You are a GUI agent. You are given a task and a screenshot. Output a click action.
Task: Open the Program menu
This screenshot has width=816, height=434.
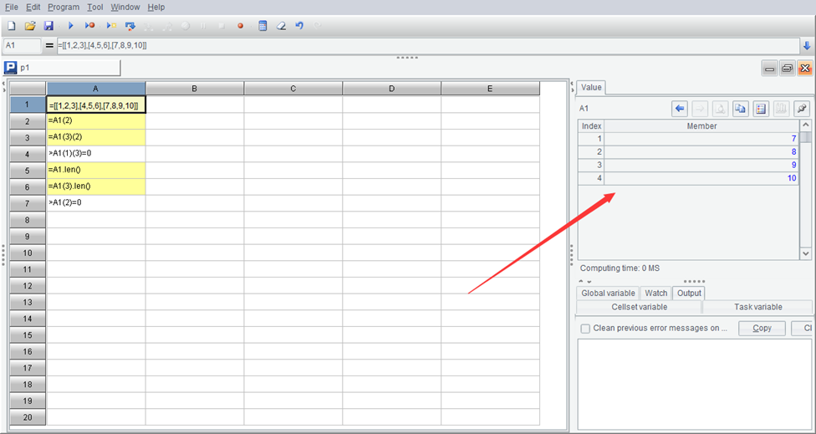point(63,7)
